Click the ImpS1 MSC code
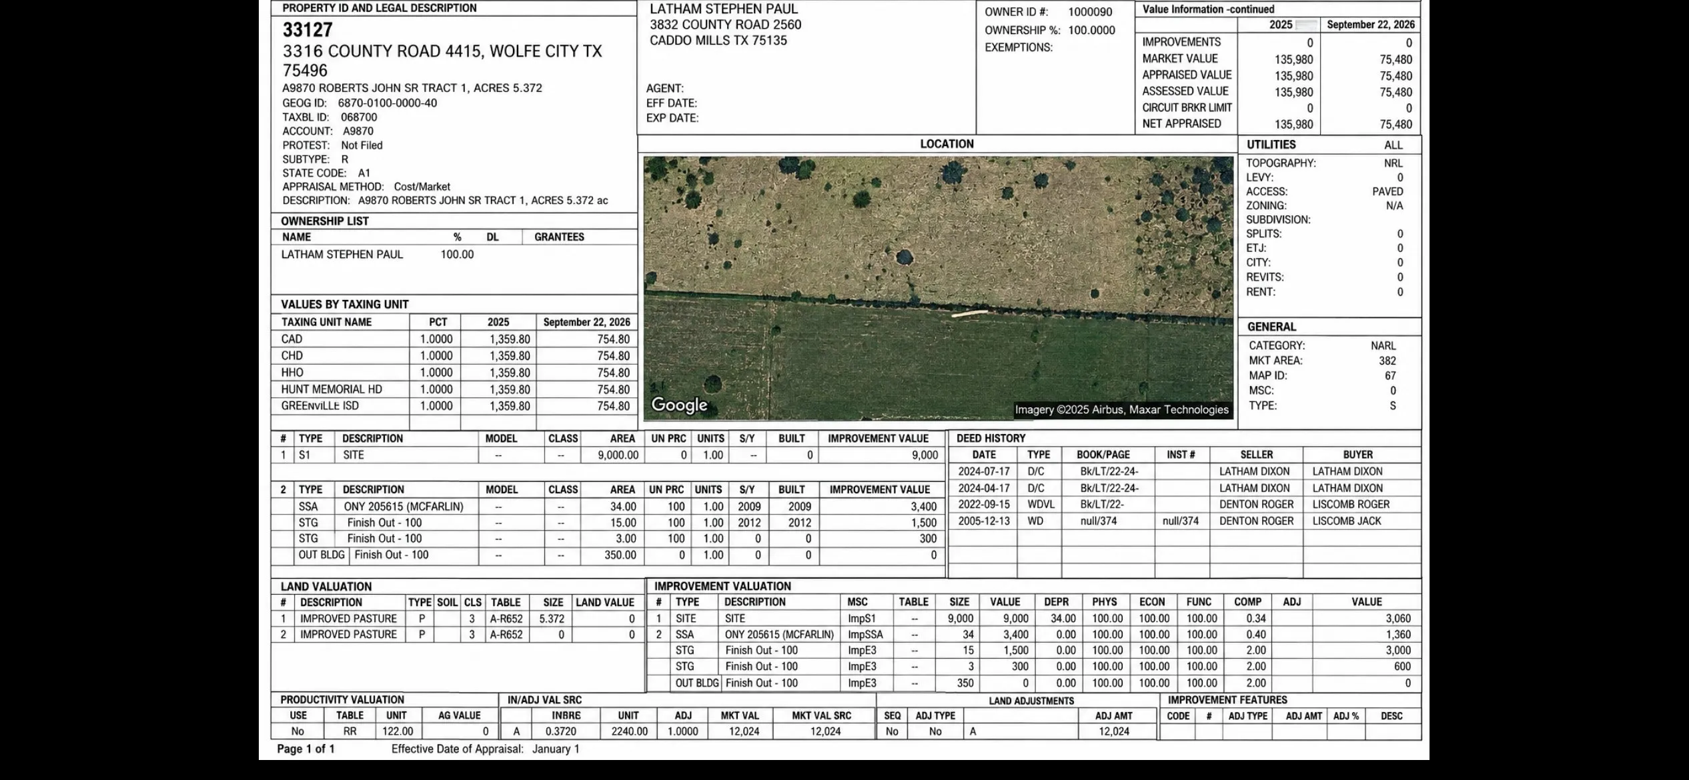 tap(862, 619)
